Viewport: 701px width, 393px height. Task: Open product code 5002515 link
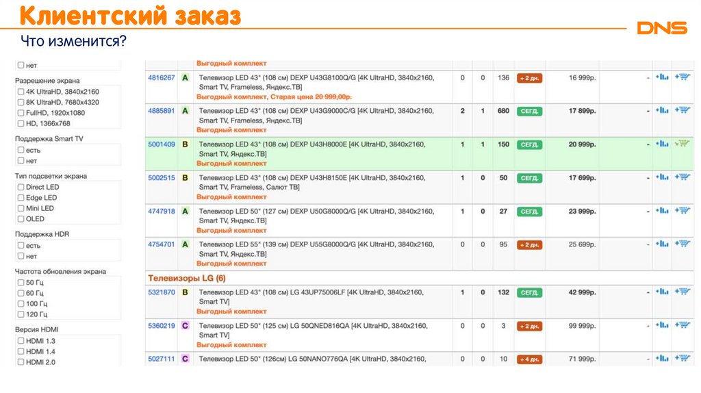click(162, 178)
